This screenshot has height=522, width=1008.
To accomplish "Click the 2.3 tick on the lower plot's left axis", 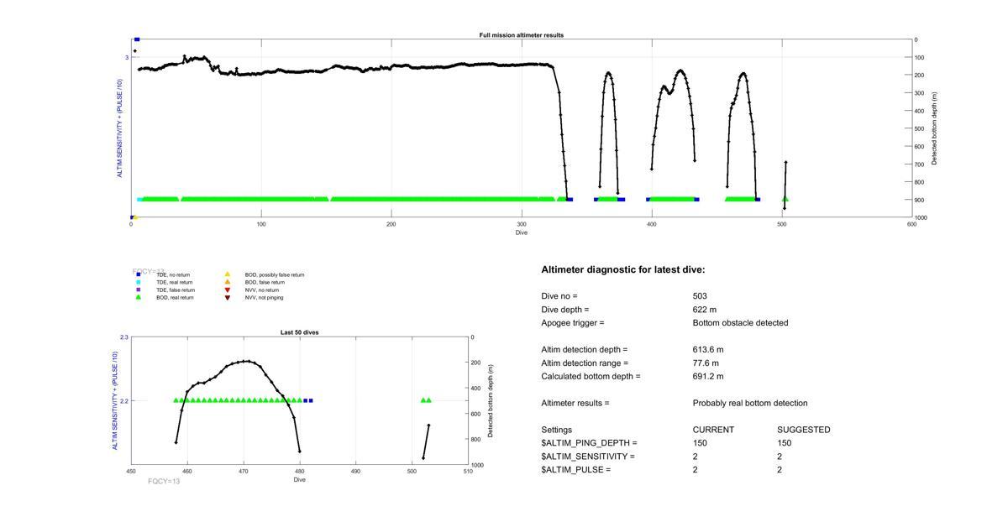I will click(124, 337).
